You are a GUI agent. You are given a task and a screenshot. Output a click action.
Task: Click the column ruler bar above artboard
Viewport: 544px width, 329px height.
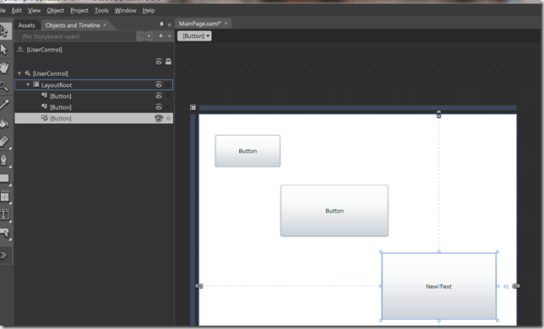pyautogui.click(x=357, y=108)
